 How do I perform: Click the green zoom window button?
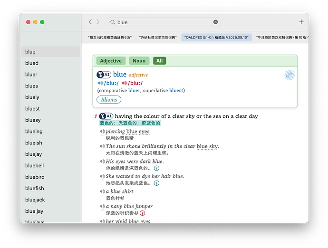point(42,22)
